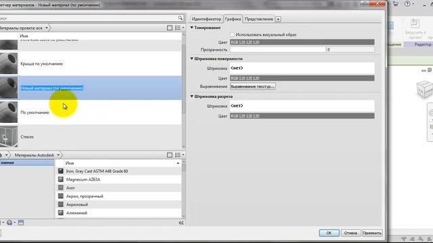
Task: Click the Применить button
Action: (x=372, y=233)
